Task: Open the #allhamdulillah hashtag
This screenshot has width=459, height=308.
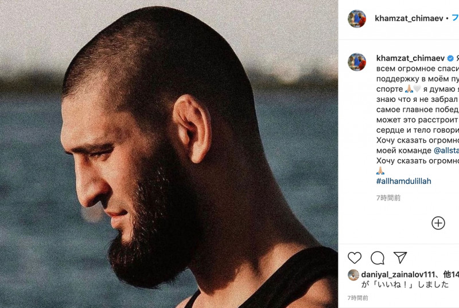Action: (403, 181)
